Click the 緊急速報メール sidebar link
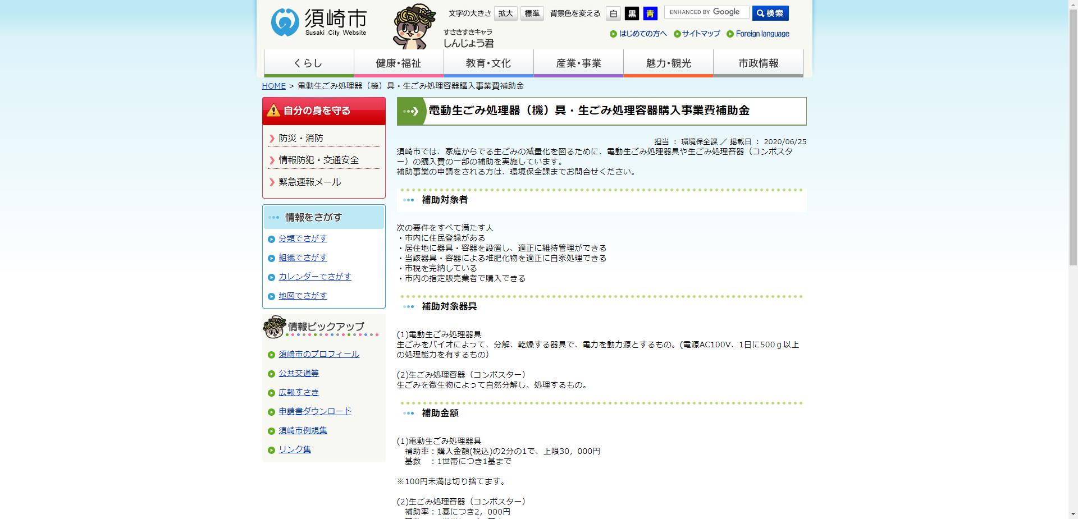Viewport: 1078px width, 519px height. 308,182
